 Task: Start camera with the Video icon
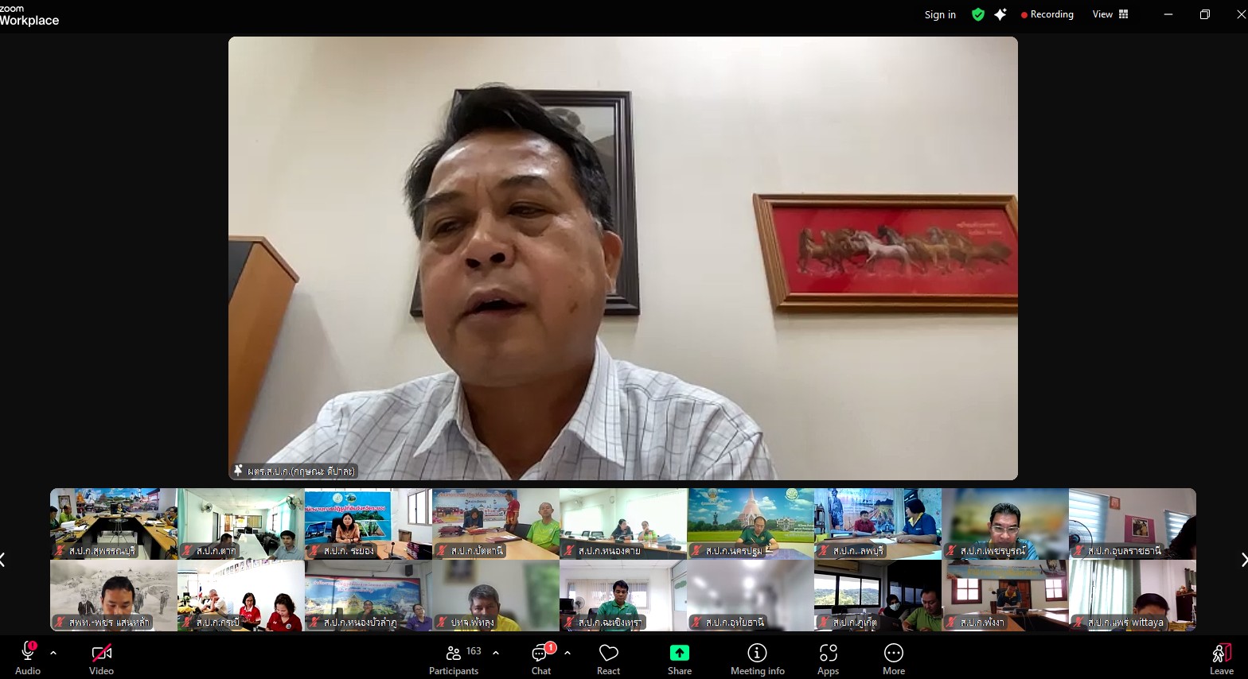tap(101, 654)
